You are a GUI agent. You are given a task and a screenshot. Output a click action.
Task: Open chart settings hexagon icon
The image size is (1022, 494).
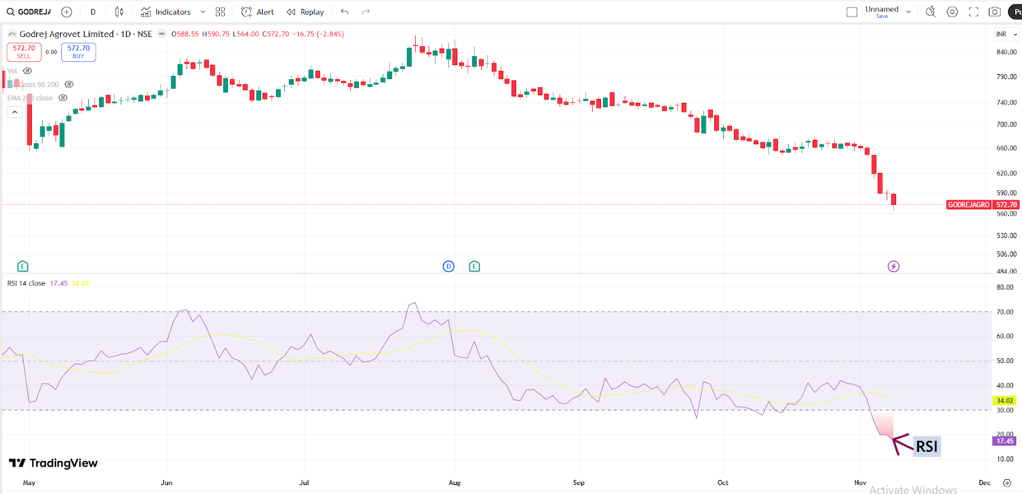coord(952,11)
